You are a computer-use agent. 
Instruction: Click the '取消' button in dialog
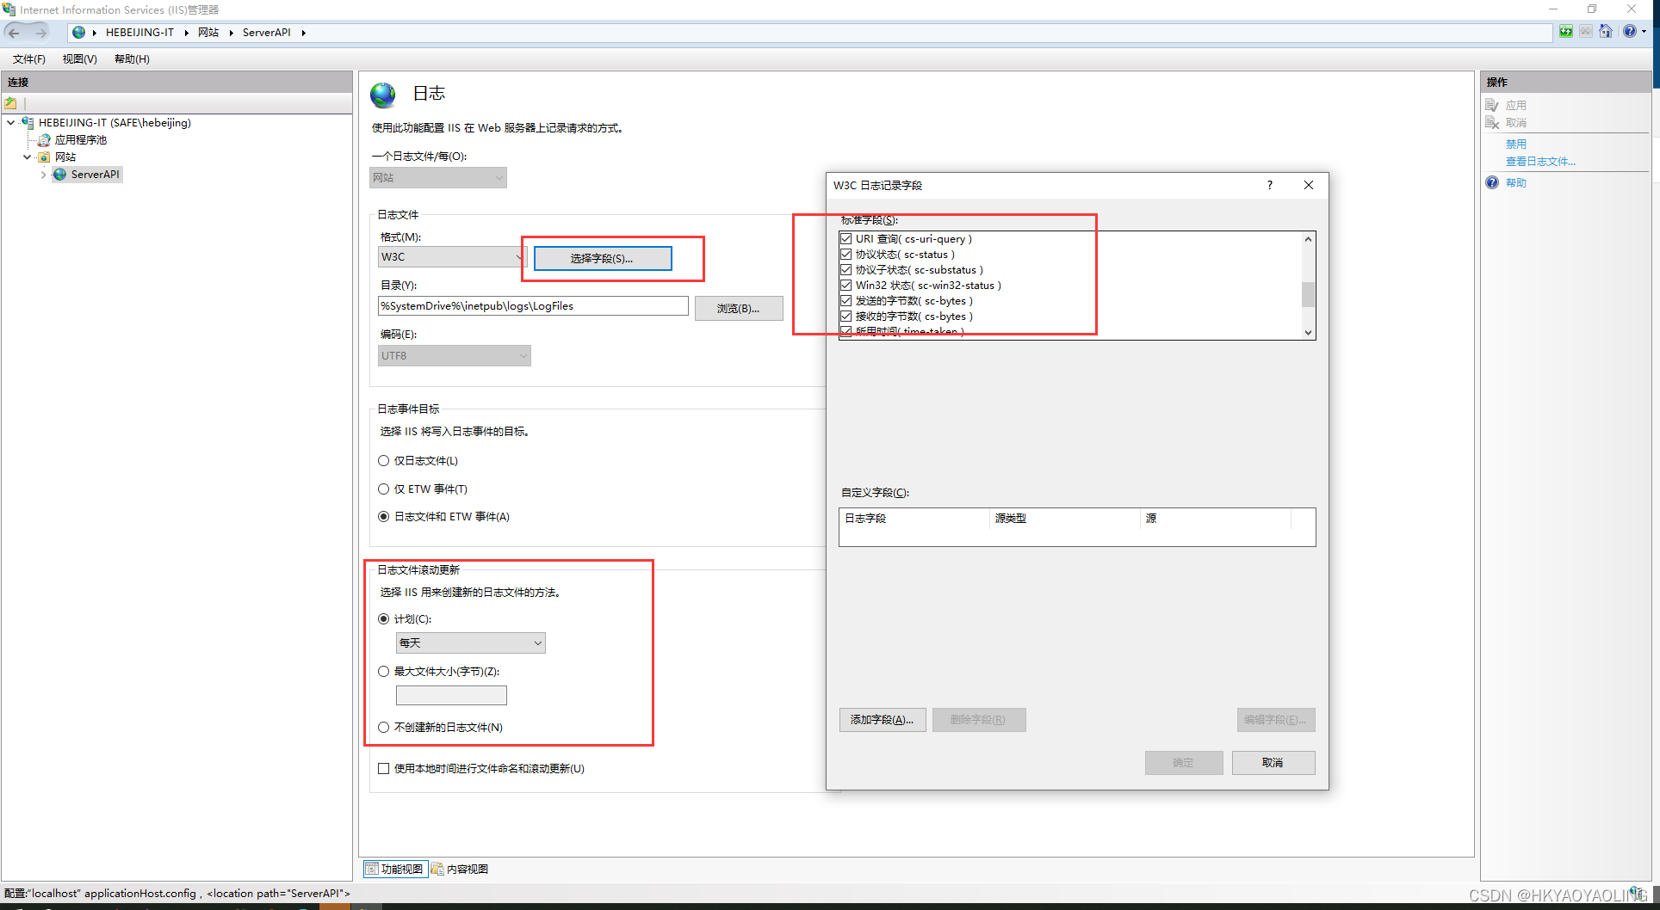tap(1273, 763)
